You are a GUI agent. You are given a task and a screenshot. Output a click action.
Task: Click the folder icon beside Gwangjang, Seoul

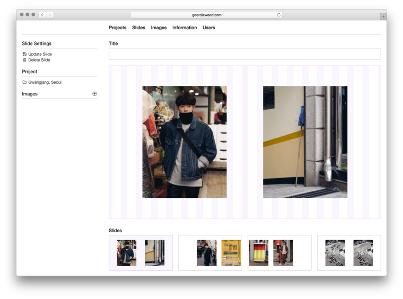point(24,82)
